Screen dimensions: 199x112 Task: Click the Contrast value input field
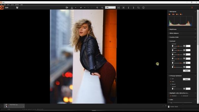[188, 46]
